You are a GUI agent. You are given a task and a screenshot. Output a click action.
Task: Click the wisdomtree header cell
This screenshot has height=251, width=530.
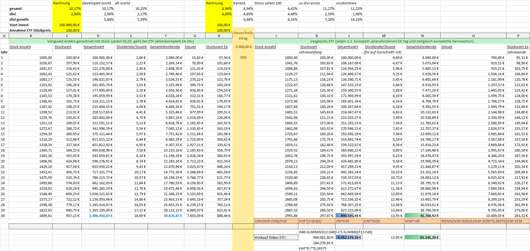349,3
